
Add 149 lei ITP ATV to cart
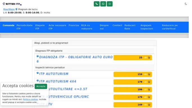point(133,105)
